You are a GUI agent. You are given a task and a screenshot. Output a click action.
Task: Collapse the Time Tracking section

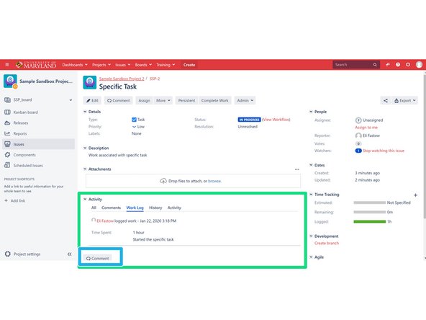pos(311,195)
